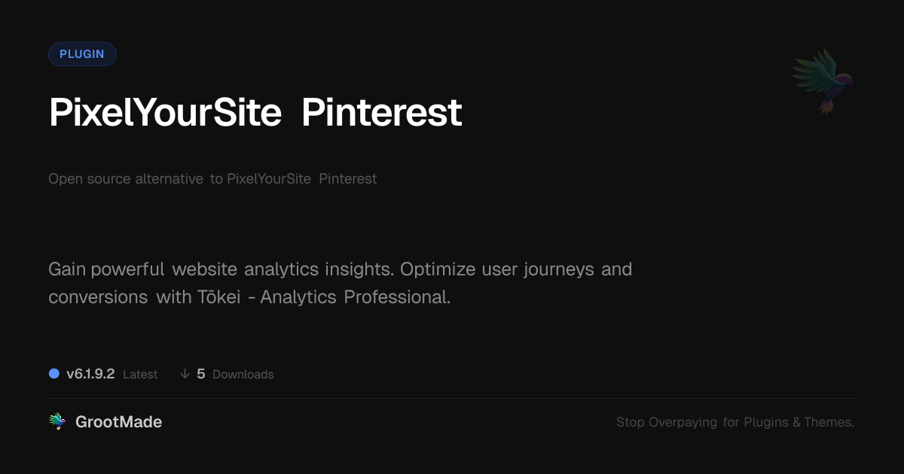Click 'Plugins & Themes' in the footer tagline
904x474 pixels.
799,422
